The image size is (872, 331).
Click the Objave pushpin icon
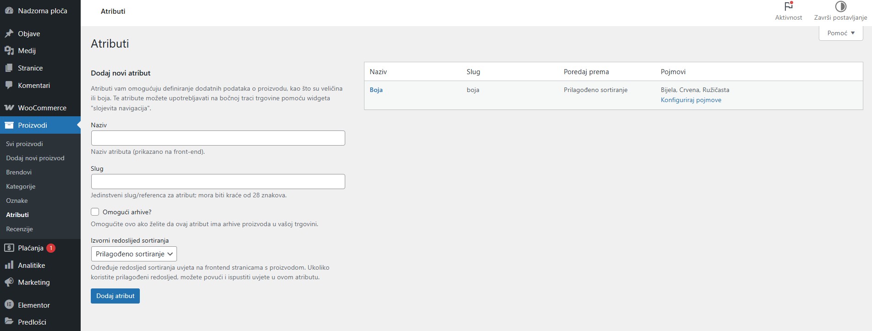[9, 33]
